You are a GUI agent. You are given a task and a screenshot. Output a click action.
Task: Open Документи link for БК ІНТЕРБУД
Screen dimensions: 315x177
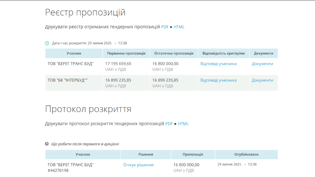(262, 80)
